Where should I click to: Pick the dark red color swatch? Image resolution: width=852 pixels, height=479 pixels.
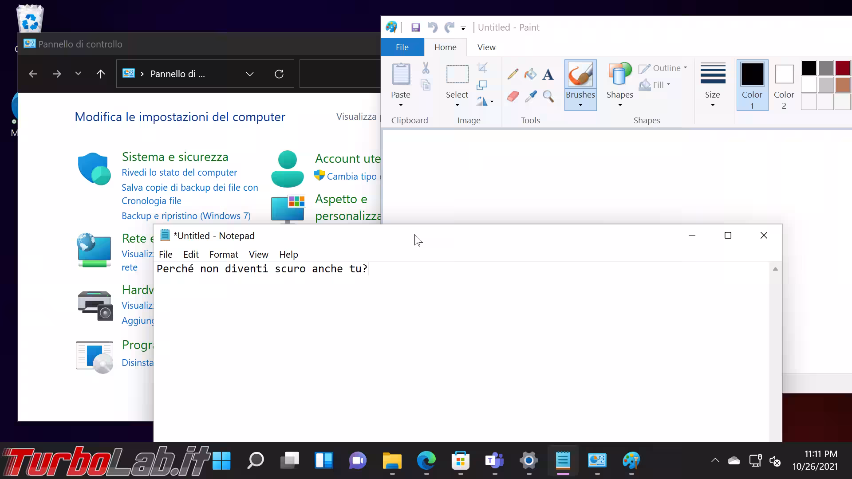tap(842, 68)
